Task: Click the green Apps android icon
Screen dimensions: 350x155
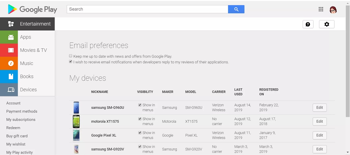Action: click(x=11, y=37)
